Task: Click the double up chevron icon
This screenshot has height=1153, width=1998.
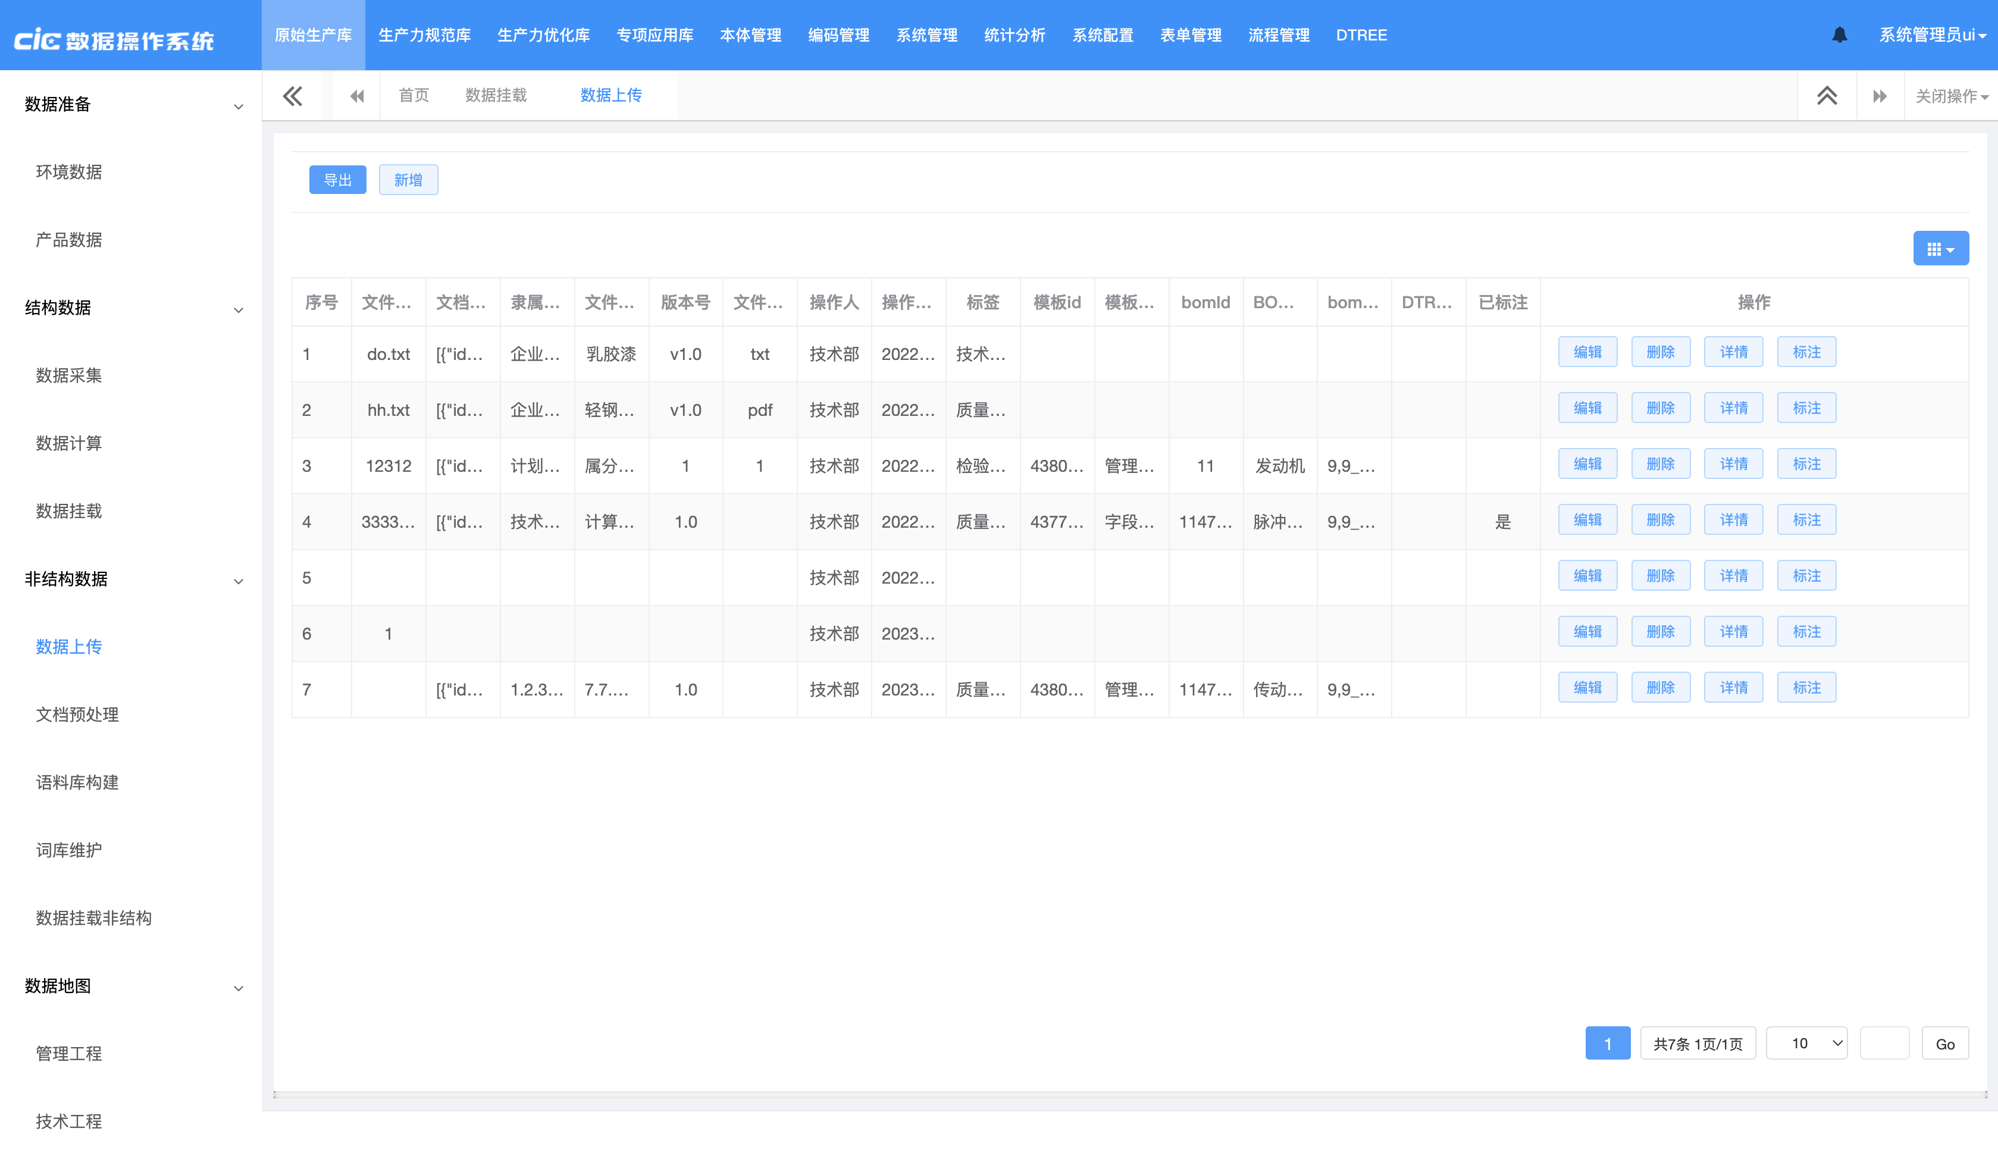Action: [x=1826, y=96]
